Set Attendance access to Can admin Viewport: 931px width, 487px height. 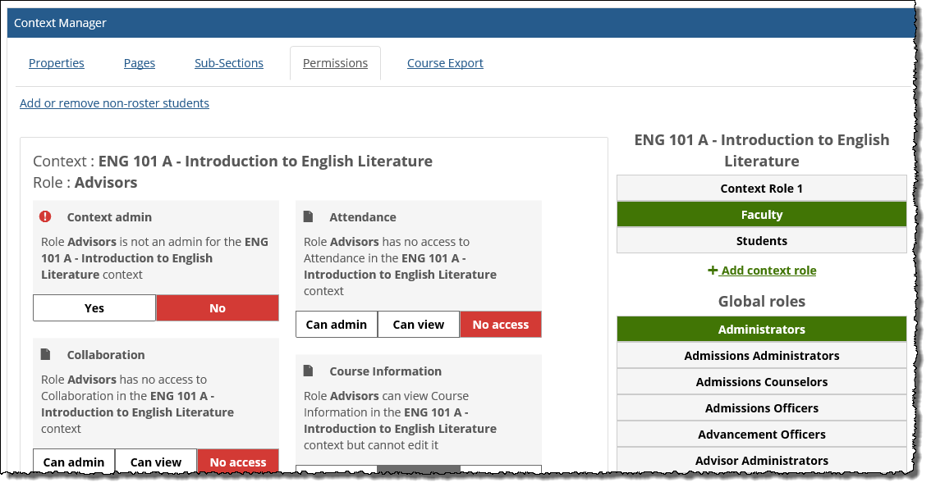(x=336, y=324)
